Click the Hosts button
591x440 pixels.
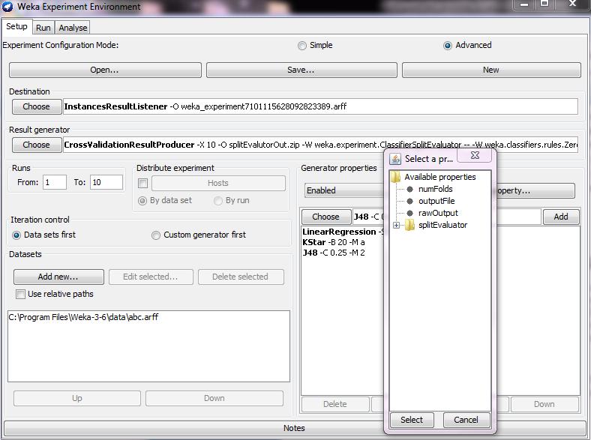click(218, 183)
